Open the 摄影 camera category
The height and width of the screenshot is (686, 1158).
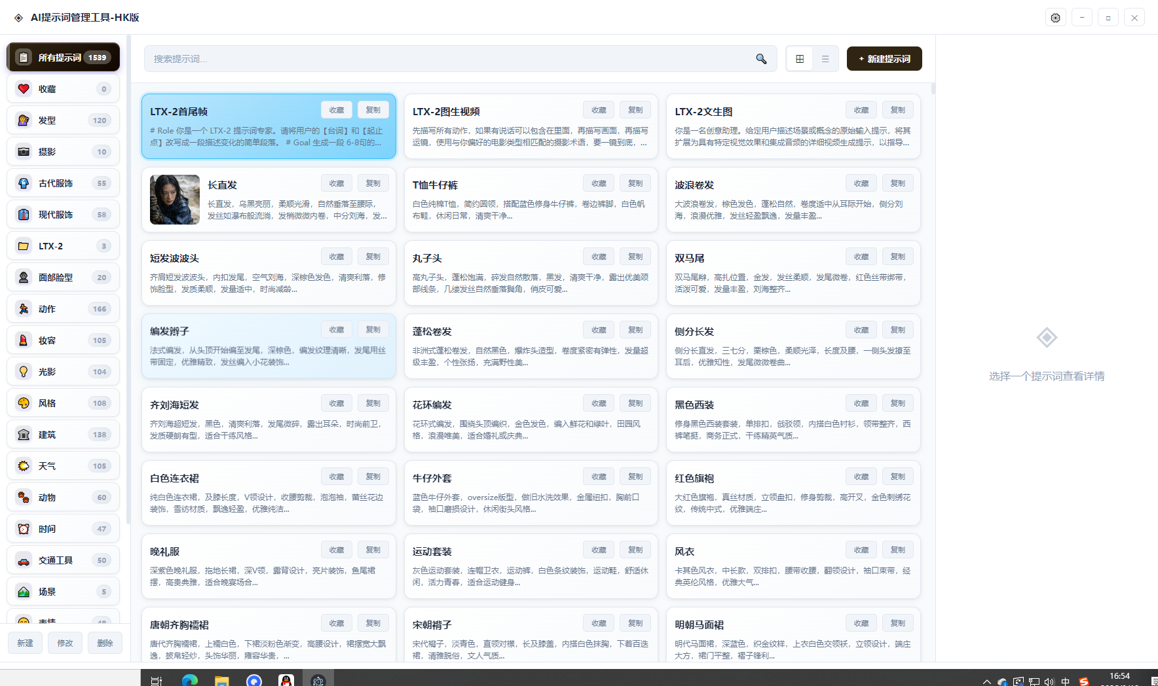tap(64, 152)
